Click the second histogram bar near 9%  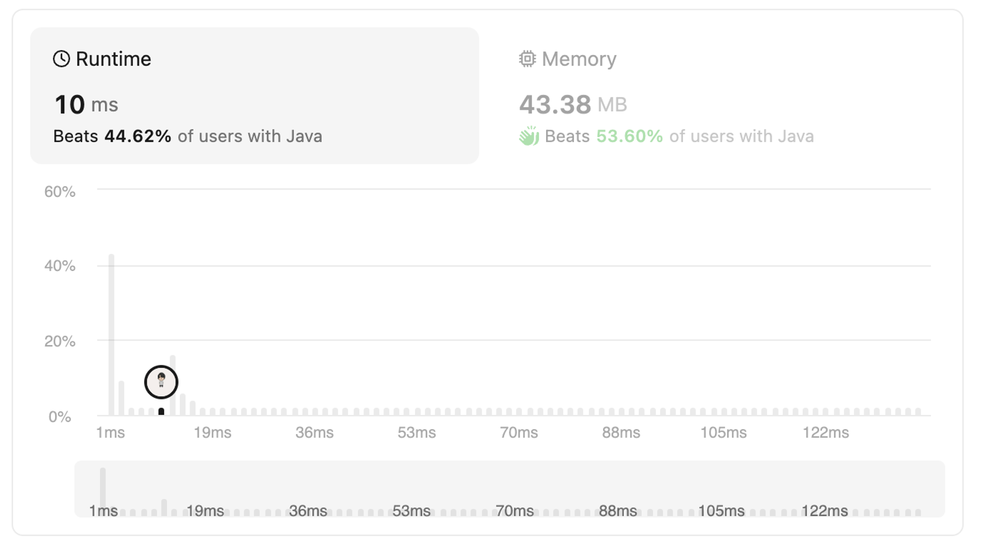click(x=121, y=398)
